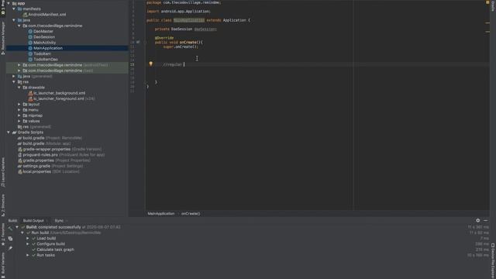
Task: Open the Build Variants side tab
Action: (x=3, y=264)
